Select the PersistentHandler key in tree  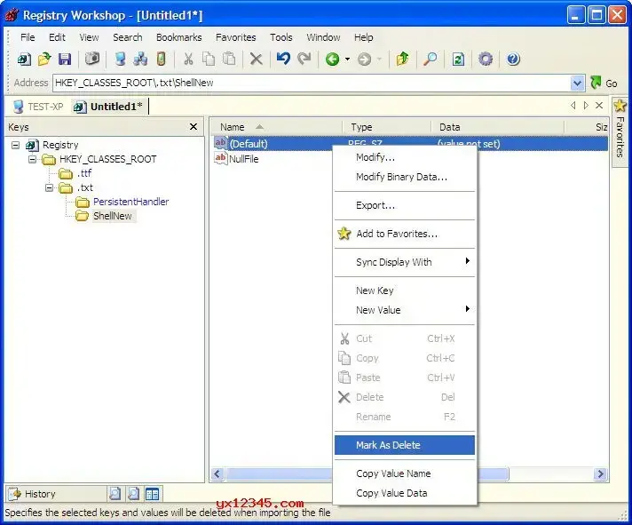[x=131, y=202]
